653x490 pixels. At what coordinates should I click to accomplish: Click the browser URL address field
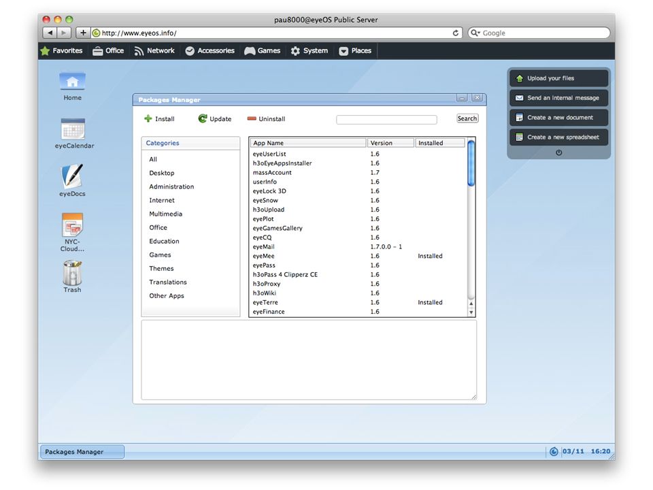pyautogui.click(x=277, y=33)
